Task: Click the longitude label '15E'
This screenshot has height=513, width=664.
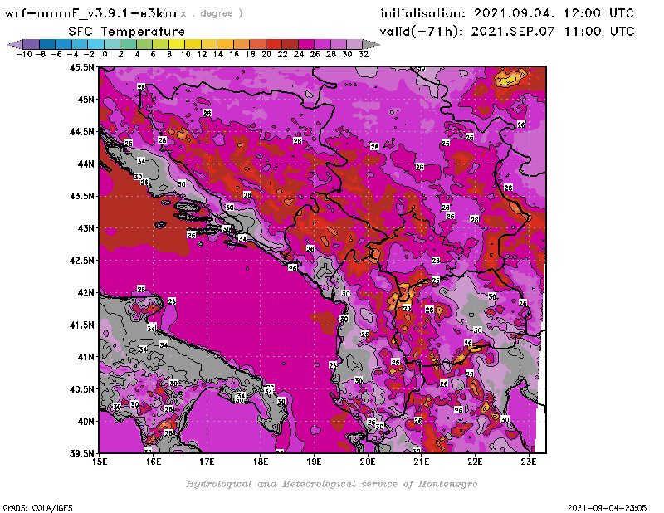Action: pyautogui.click(x=100, y=462)
